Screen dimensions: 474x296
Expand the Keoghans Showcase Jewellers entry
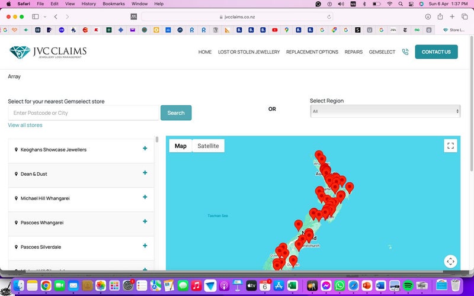coord(145,149)
